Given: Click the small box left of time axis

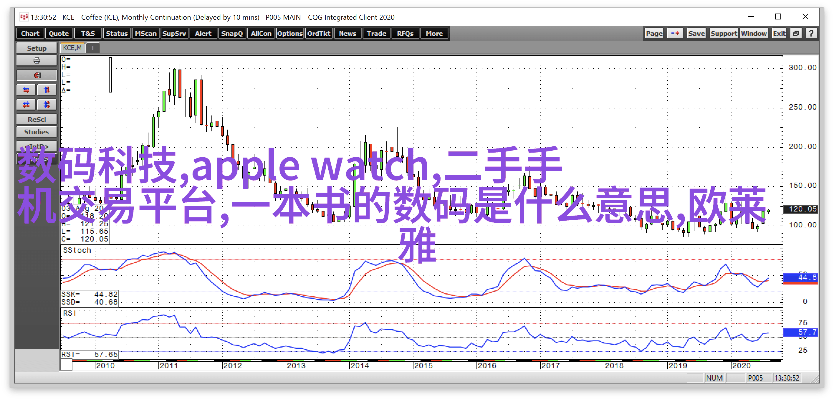Looking at the screenshot, I should [x=66, y=365].
